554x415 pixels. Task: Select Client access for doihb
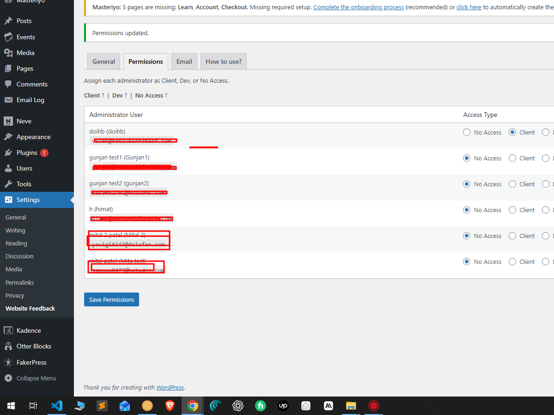[x=513, y=132]
